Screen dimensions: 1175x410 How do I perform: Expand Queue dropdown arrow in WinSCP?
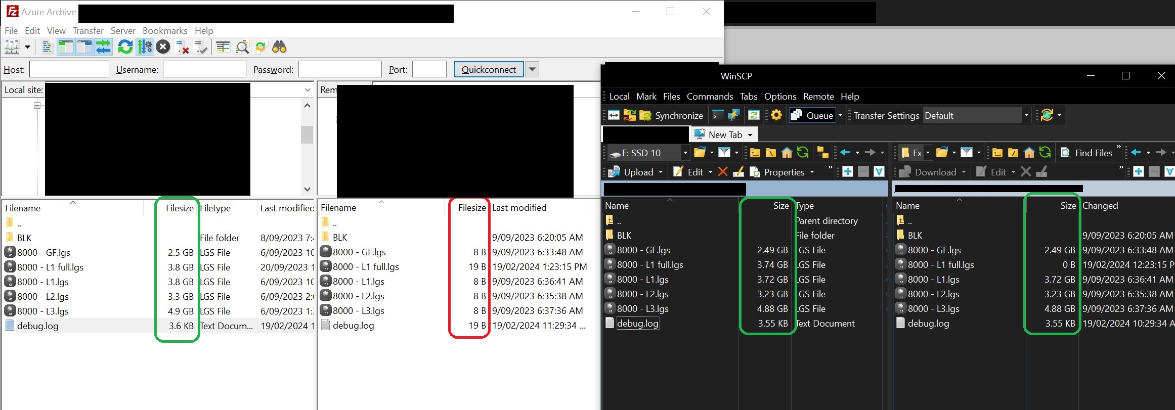click(x=841, y=115)
